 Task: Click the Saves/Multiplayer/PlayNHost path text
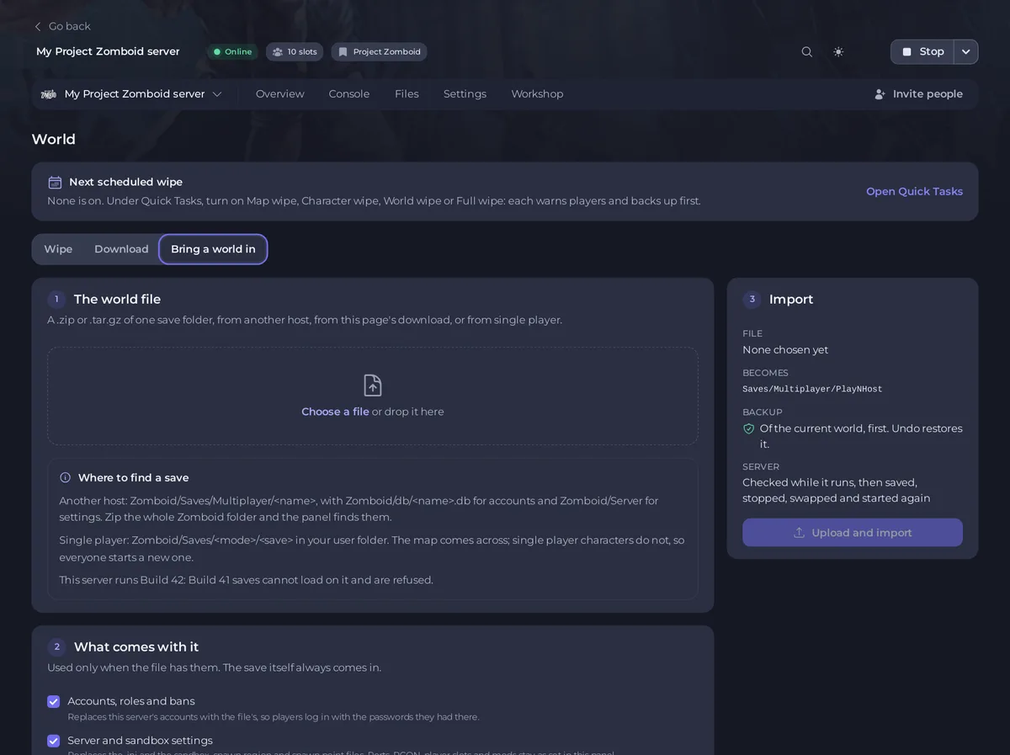click(812, 389)
